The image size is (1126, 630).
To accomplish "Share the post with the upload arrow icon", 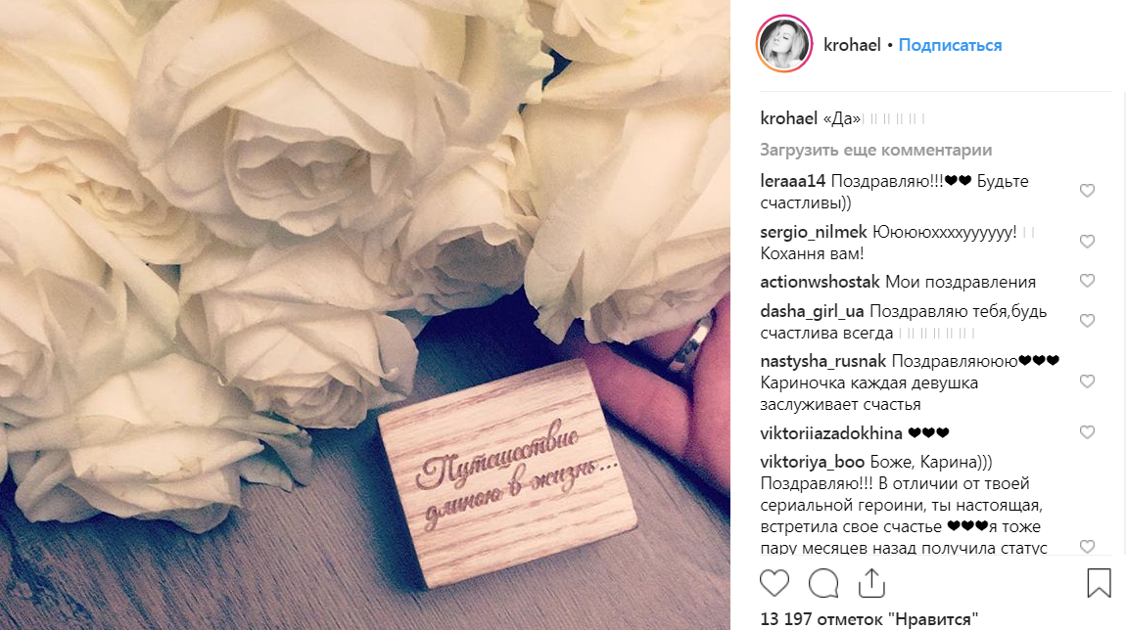I will 871,583.
